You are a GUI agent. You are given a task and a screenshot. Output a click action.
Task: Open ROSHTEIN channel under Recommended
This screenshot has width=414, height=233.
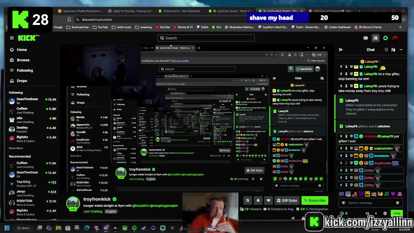click(33, 203)
